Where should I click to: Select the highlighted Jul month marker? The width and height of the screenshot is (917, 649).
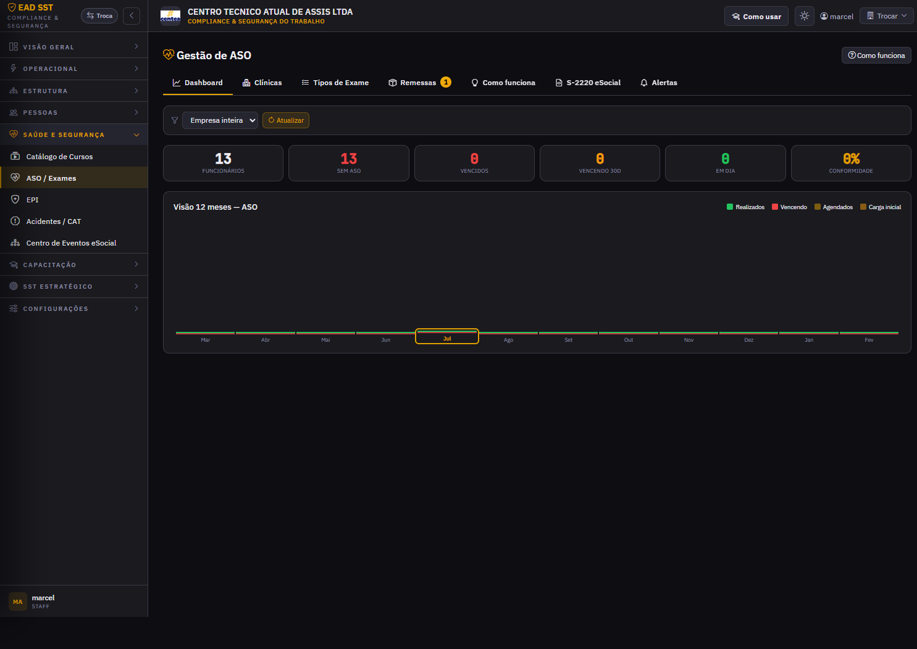[447, 336]
